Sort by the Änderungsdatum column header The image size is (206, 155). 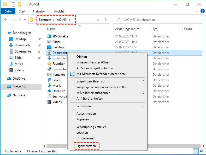[127, 29]
